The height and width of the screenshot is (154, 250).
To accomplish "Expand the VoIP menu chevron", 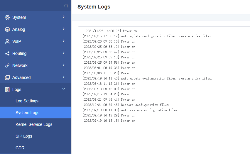I will coord(64,41).
